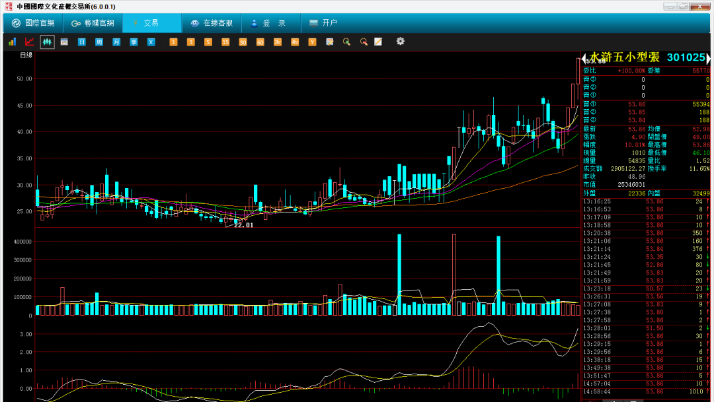Click the 外盤 22336 value
714x402 pixels.
pyautogui.click(x=637, y=193)
